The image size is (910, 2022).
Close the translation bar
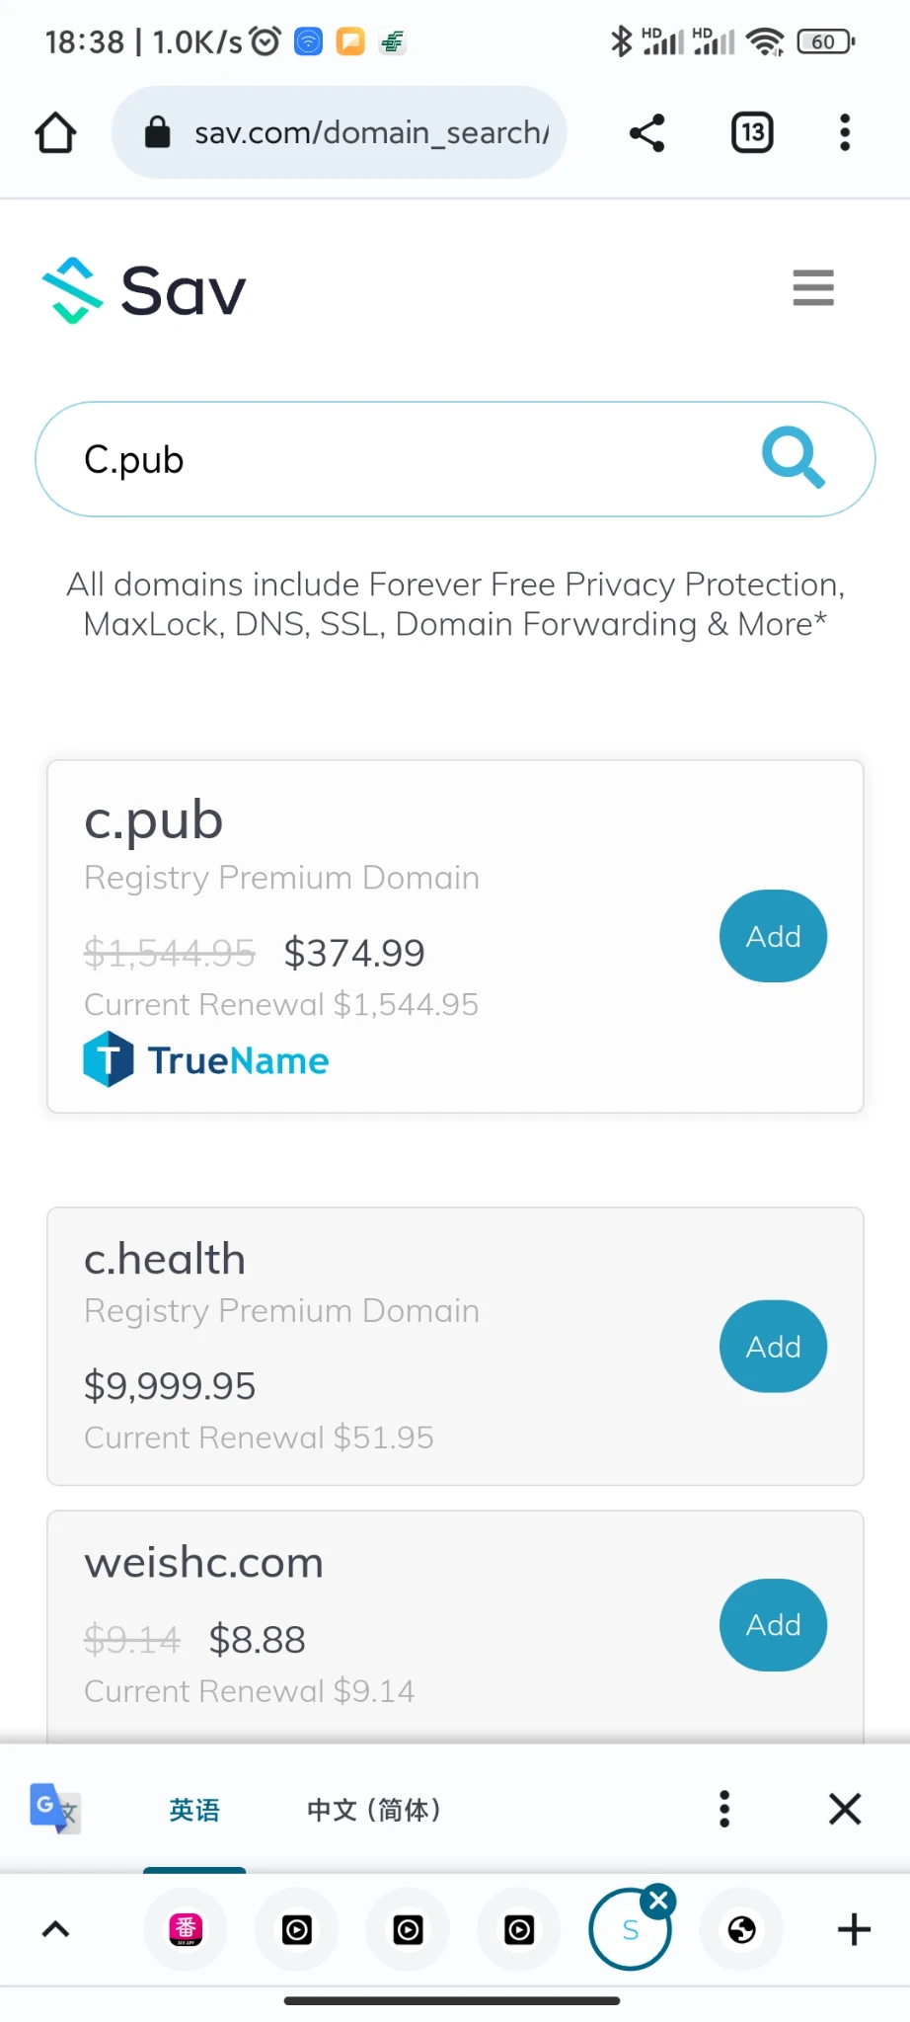pyautogui.click(x=845, y=1809)
